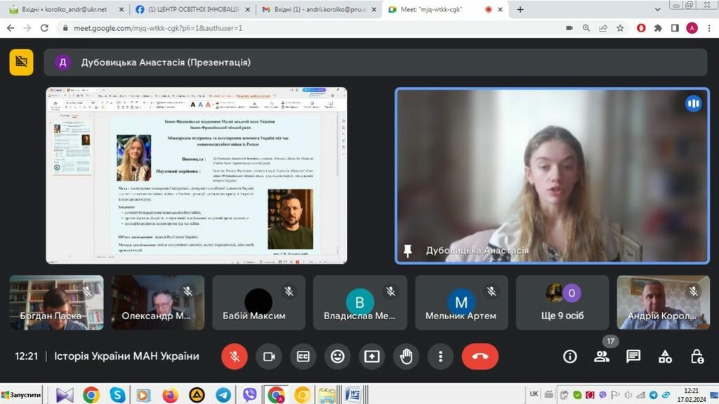This screenshot has height=404, width=719.
Task: Open Chrome's three-dot browser menu
Action: pos(708,28)
